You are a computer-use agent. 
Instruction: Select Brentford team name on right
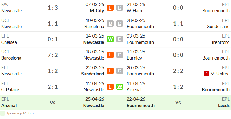tap(220, 42)
